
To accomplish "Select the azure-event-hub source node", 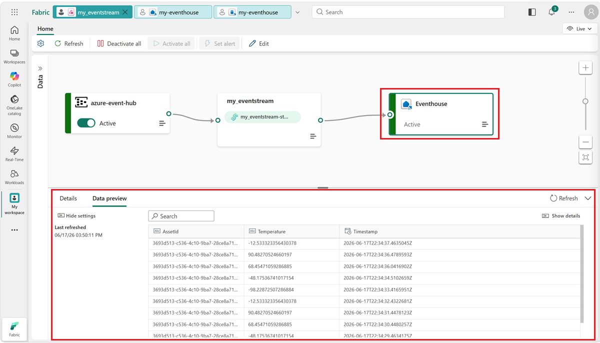I will 117,113.
